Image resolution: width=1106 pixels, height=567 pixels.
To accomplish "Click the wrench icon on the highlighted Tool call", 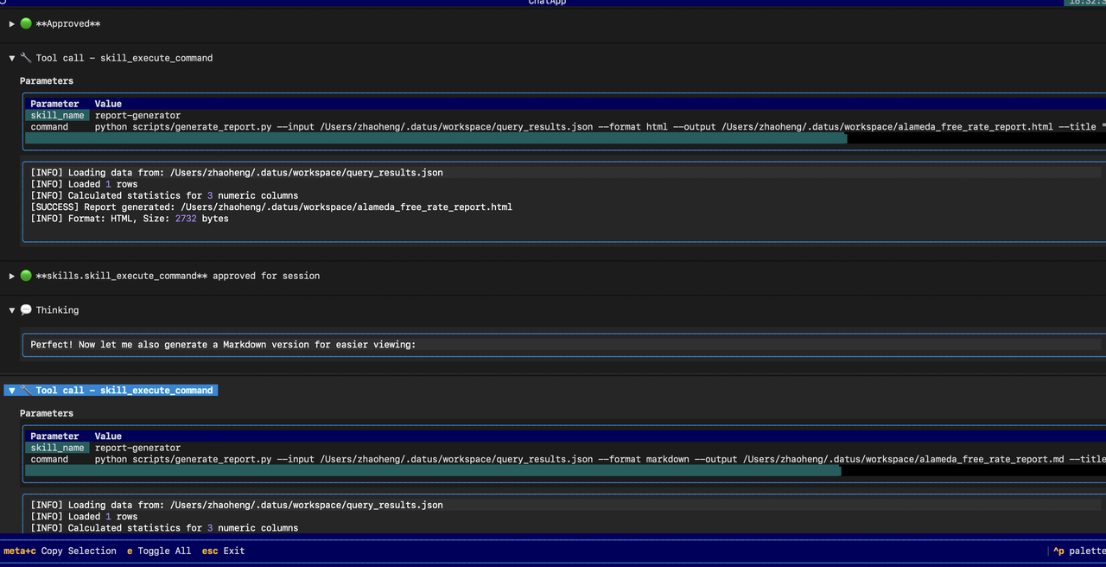I will point(26,390).
